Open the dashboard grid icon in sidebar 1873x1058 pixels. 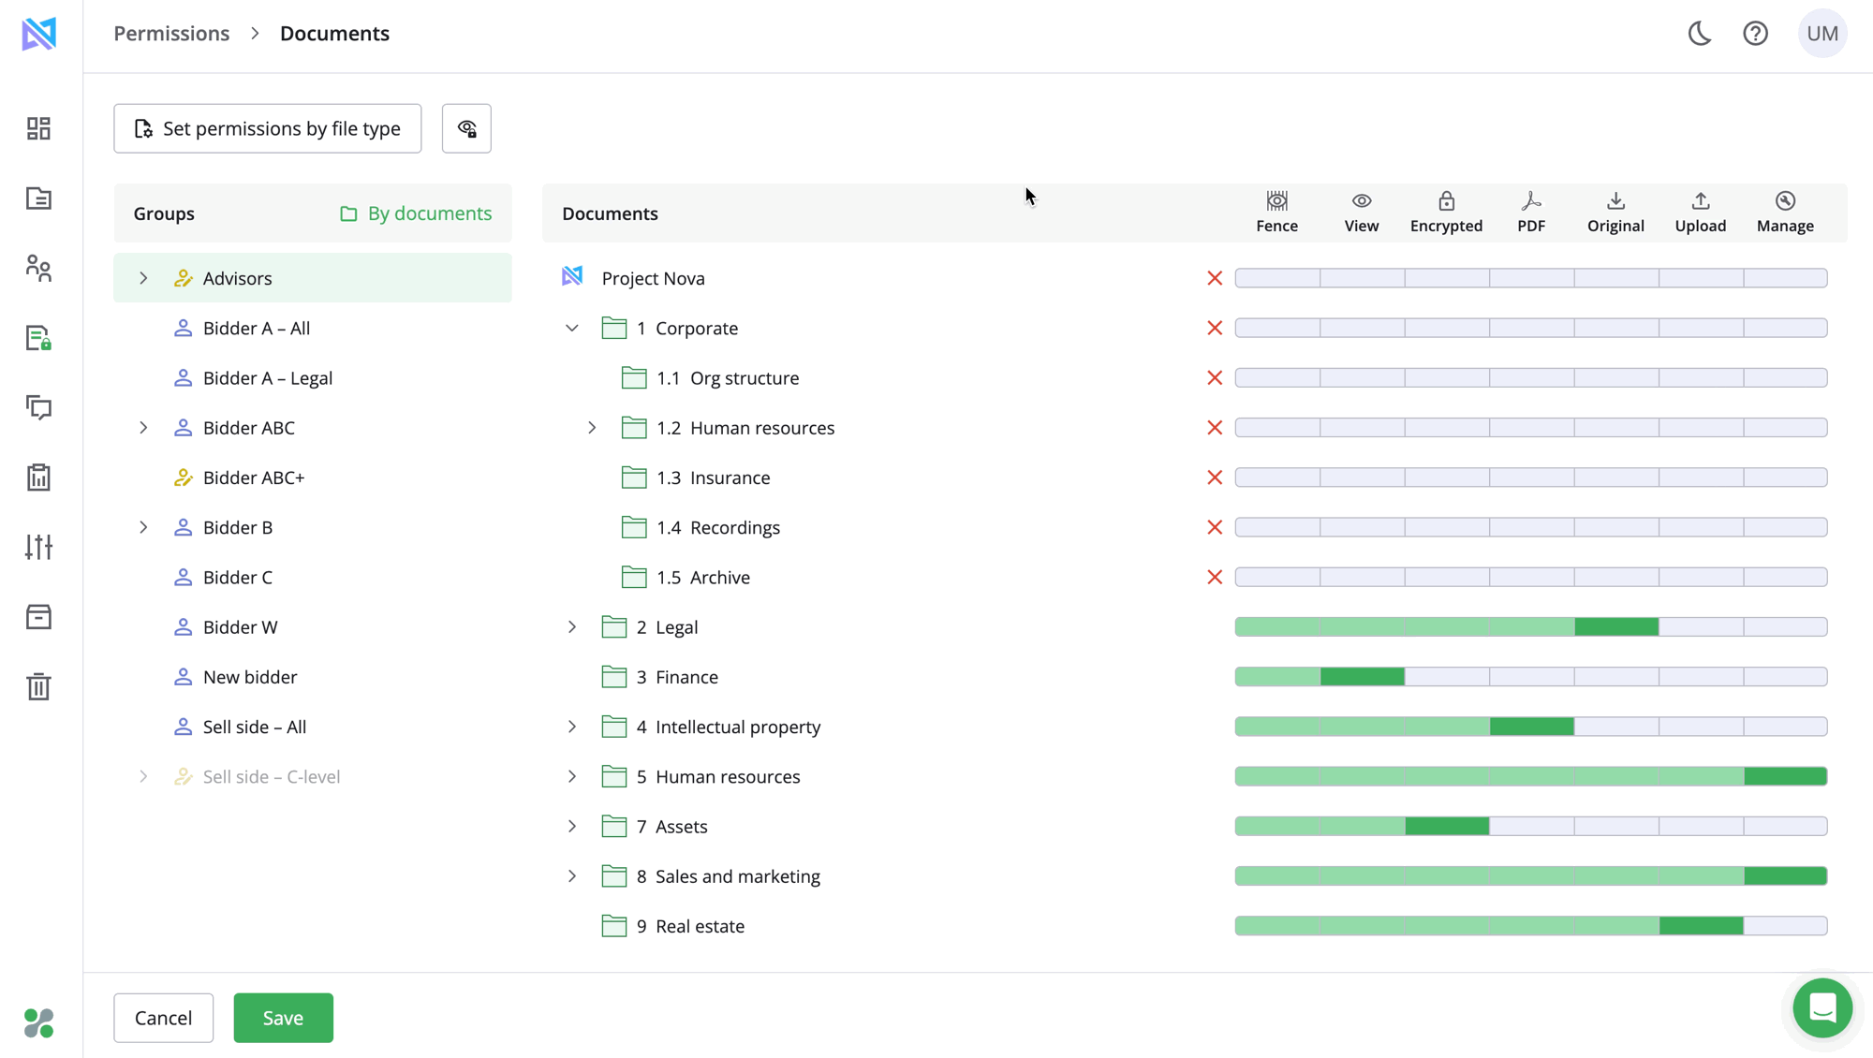tap(38, 128)
